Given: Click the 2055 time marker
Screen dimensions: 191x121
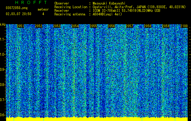Looking at the screenshot, I should tap(93, 26).
